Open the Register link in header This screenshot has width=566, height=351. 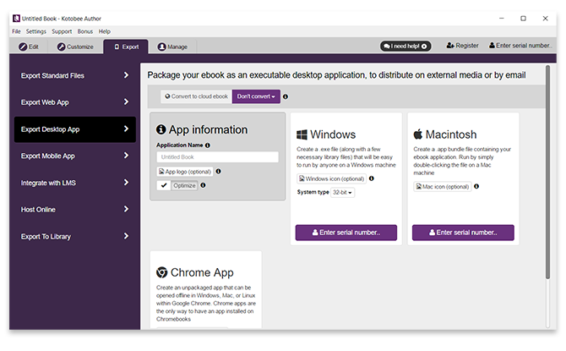[x=462, y=46]
